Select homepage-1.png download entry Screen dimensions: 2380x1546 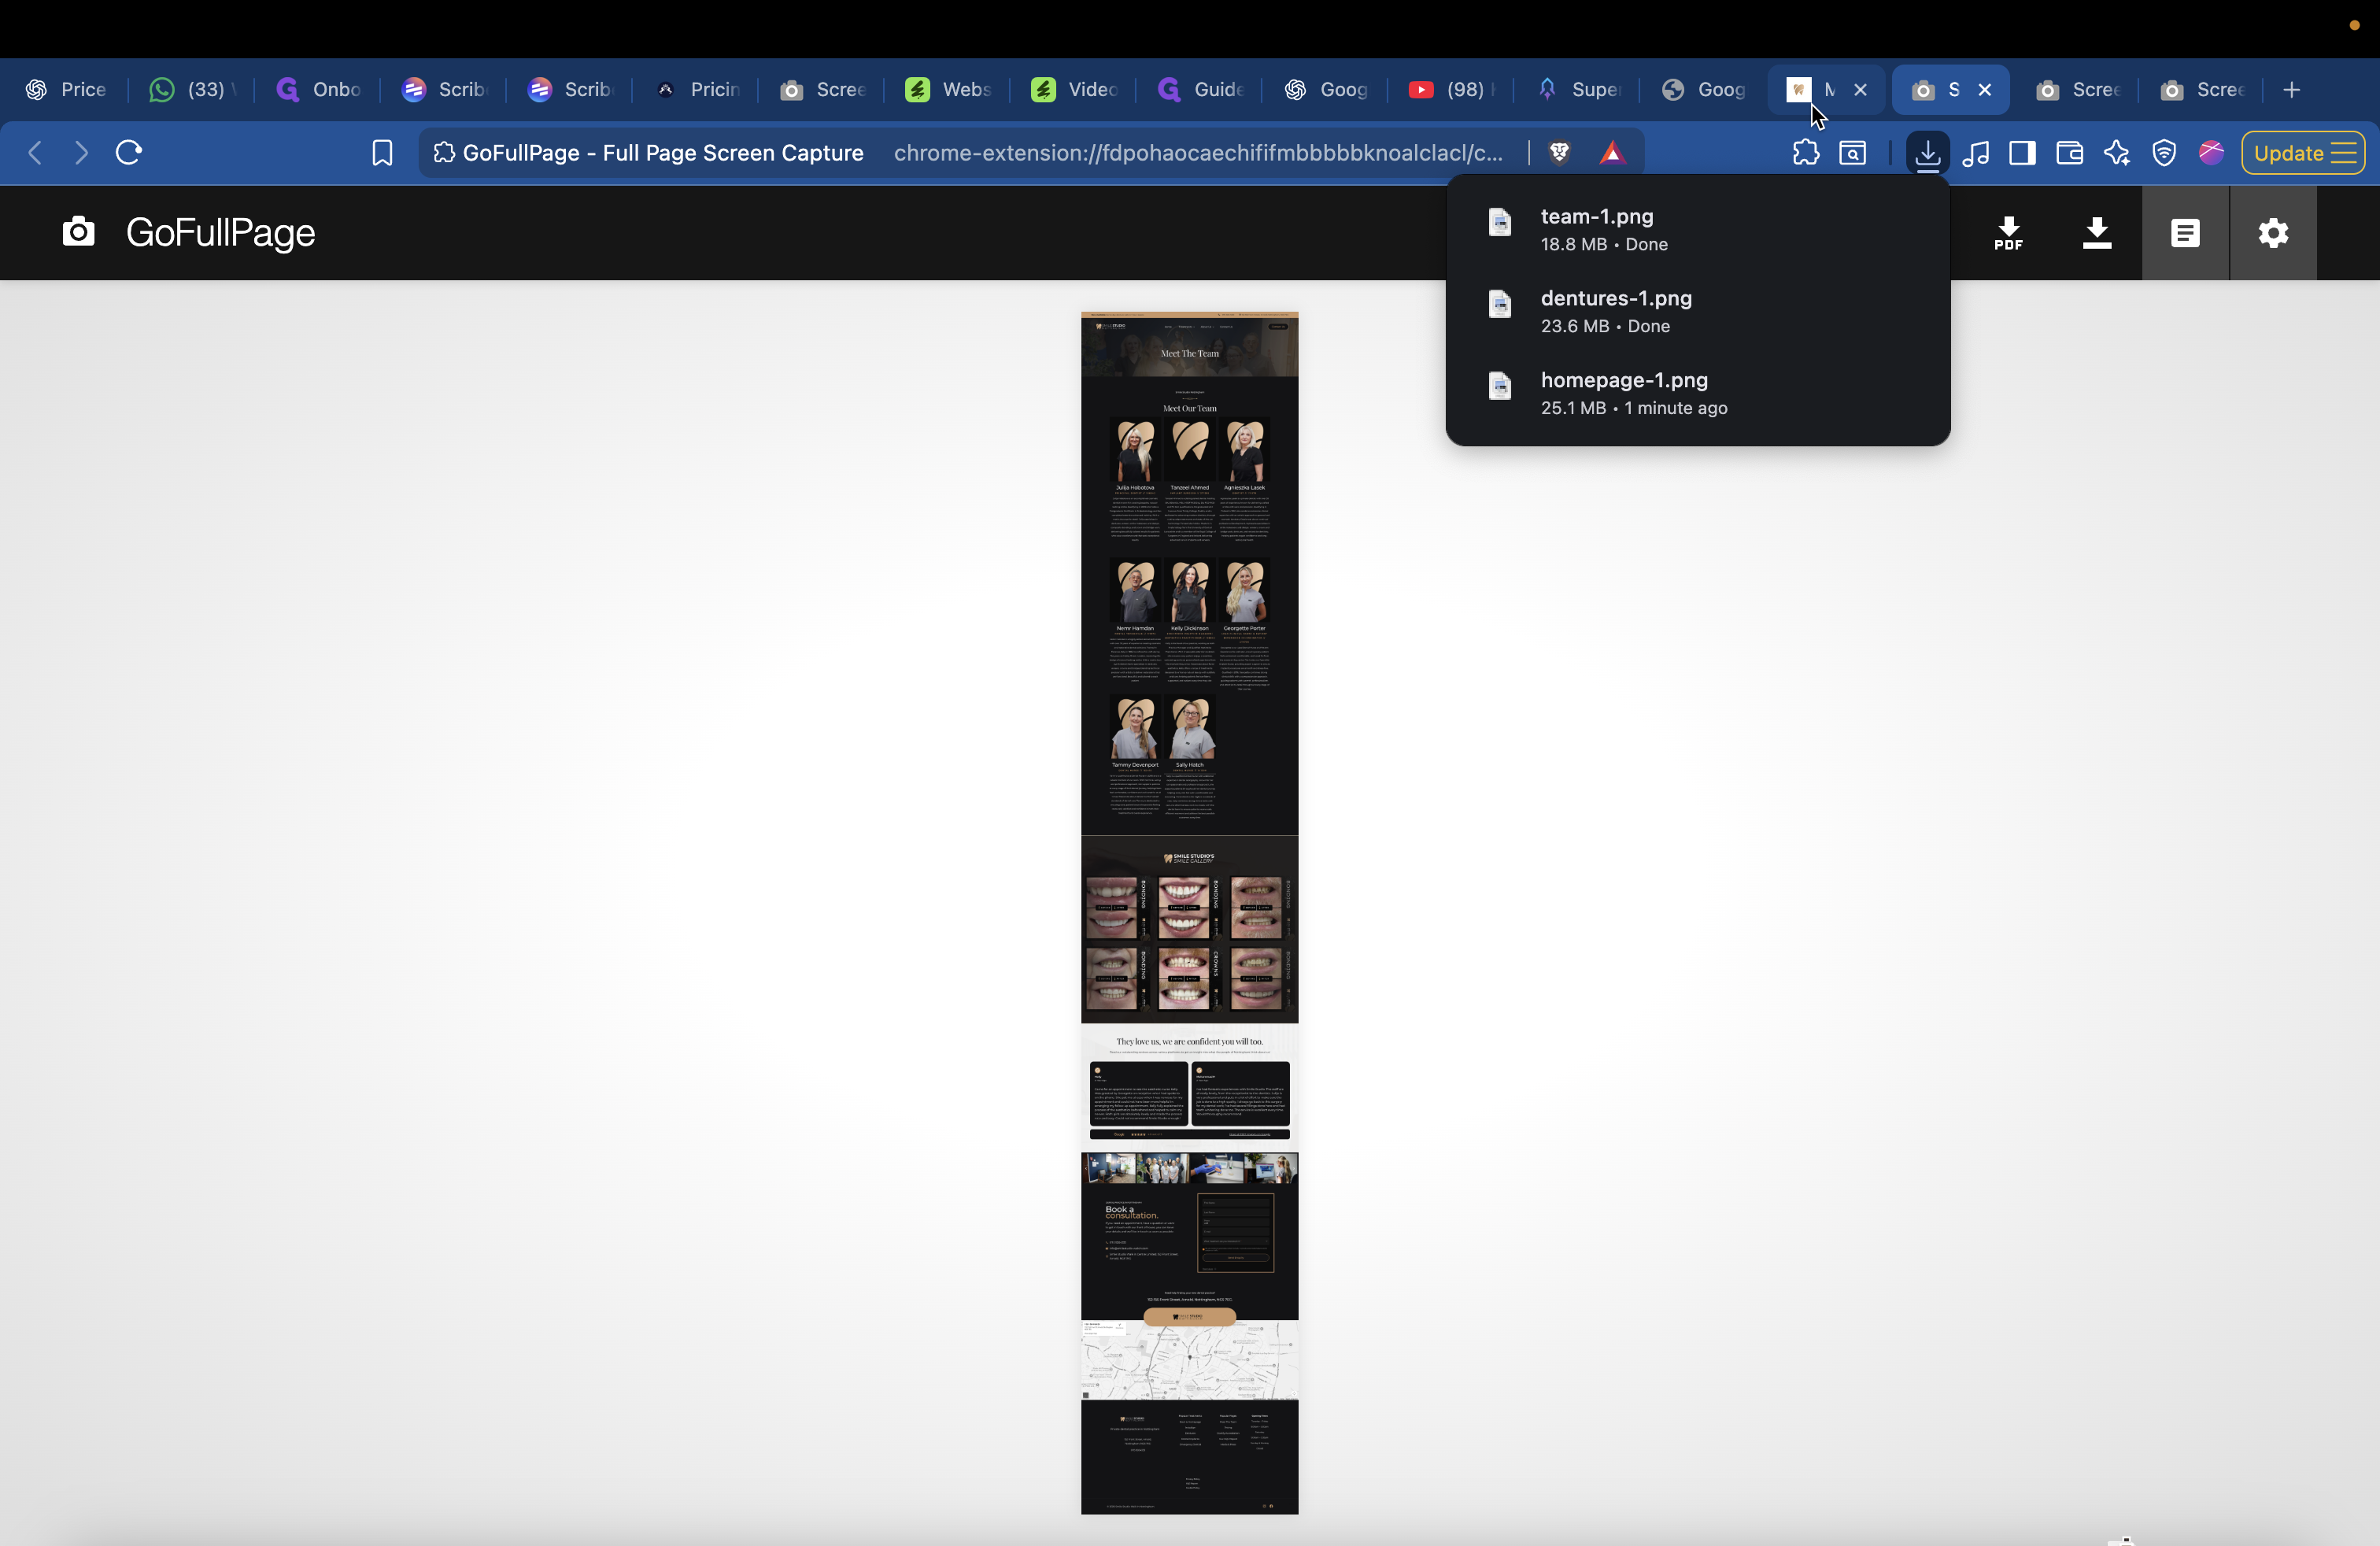click(x=1624, y=381)
